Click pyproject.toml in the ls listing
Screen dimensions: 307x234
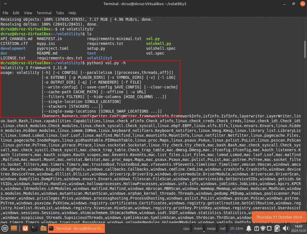tap(53, 48)
